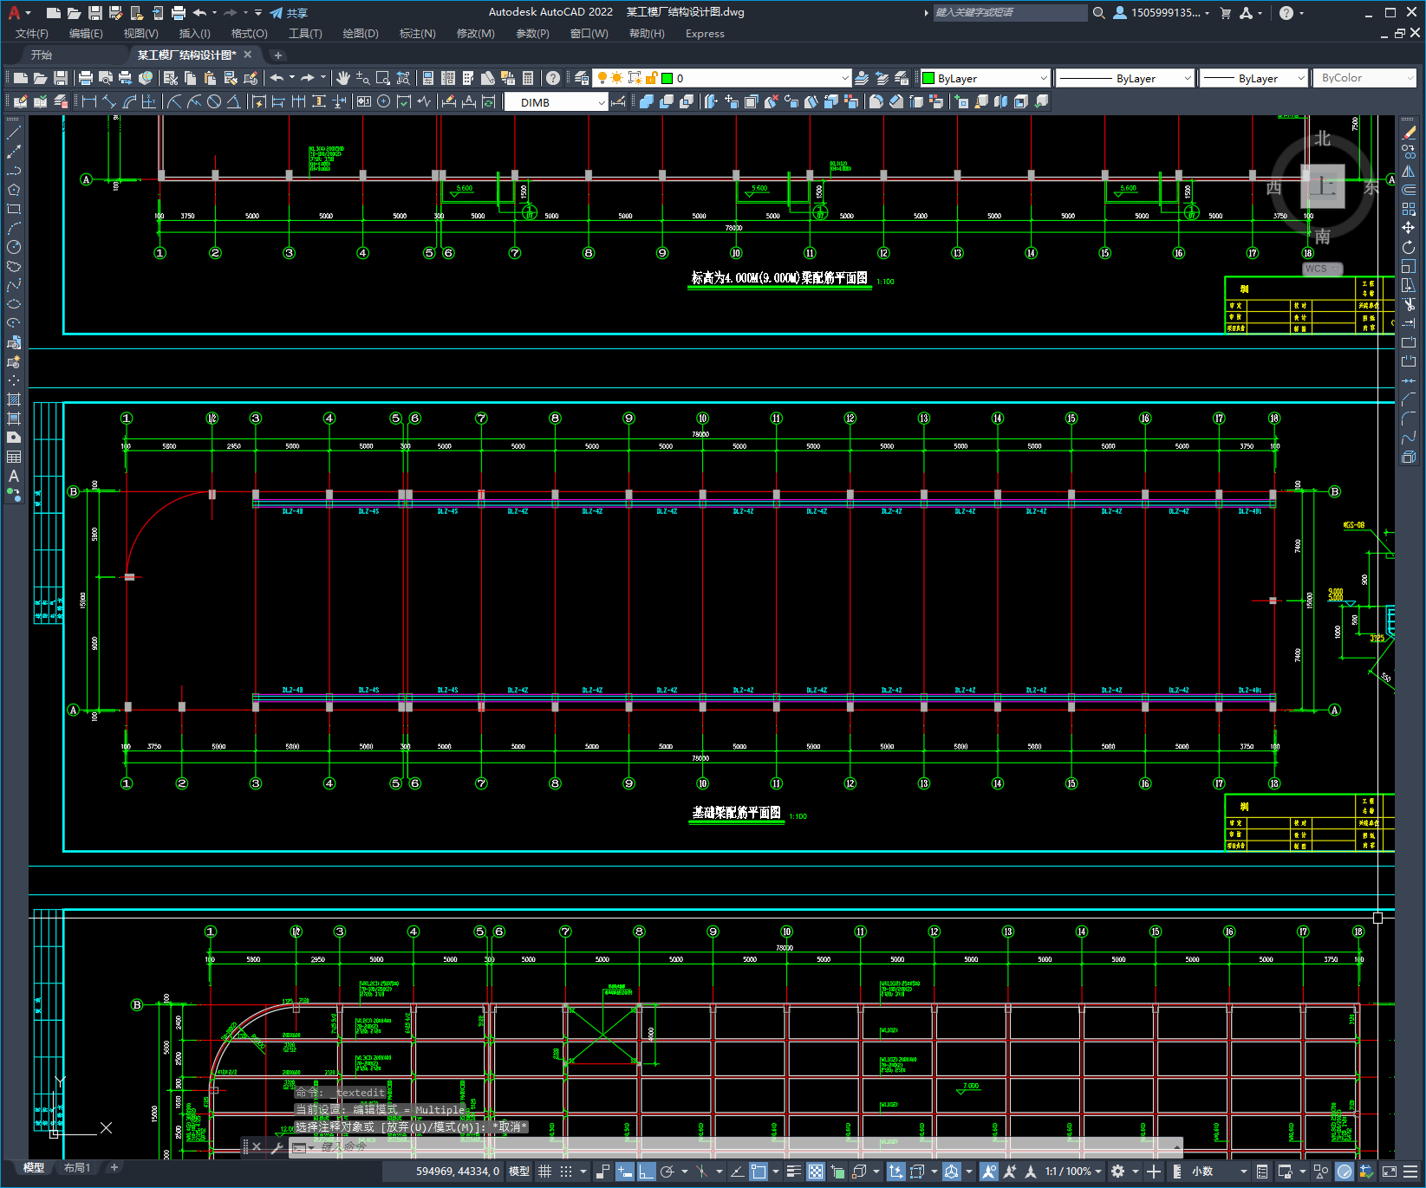Open the Layer Properties Manager icon
Image resolution: width=1426 pixels, height=1188 pixels.
(x=581, y=78)
